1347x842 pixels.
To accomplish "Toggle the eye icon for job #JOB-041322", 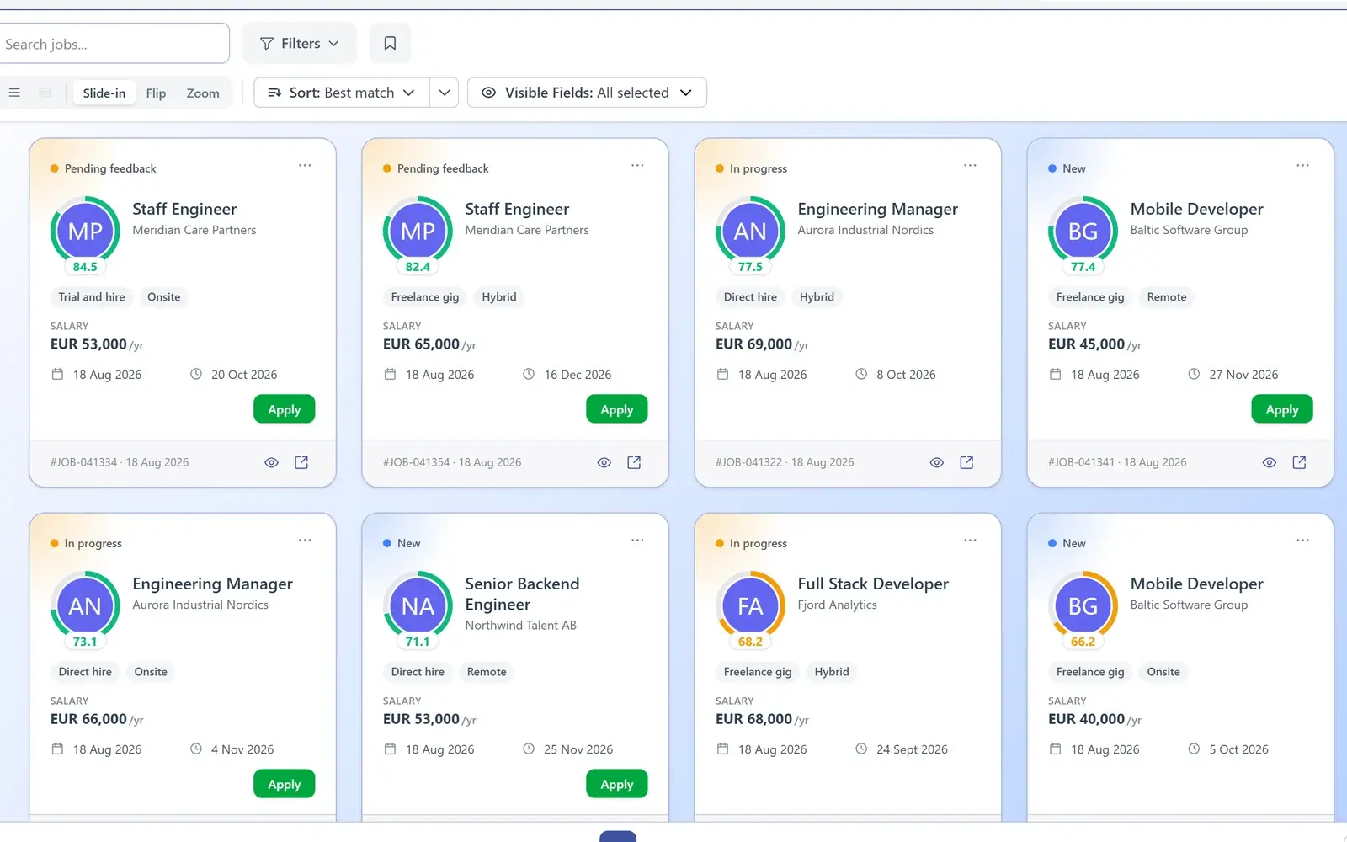I will (x=936, y=462).
